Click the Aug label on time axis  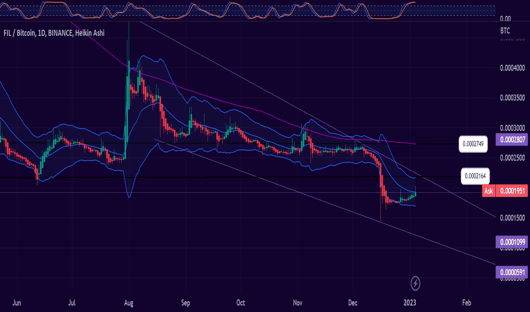129,303
